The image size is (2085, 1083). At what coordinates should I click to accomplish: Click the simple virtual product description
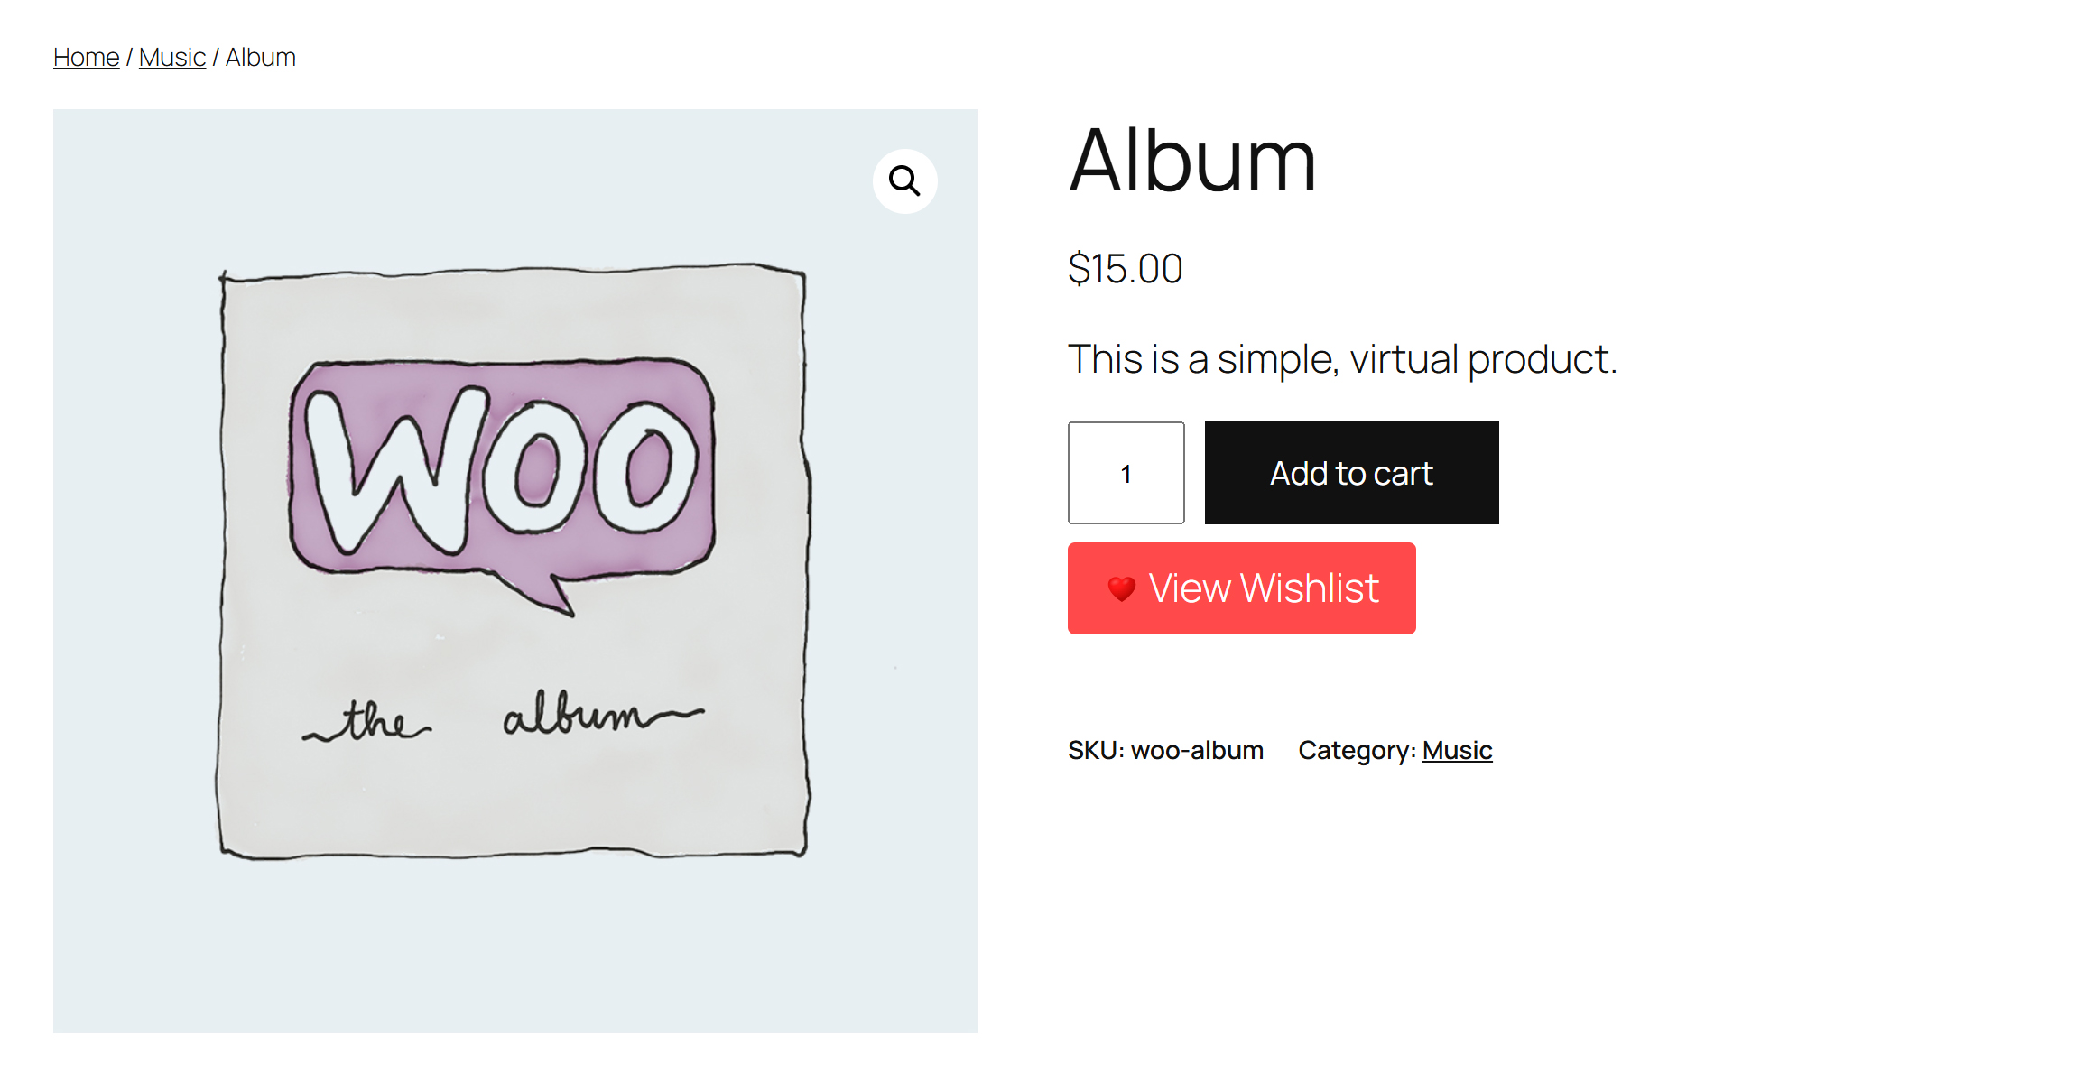1342,359
